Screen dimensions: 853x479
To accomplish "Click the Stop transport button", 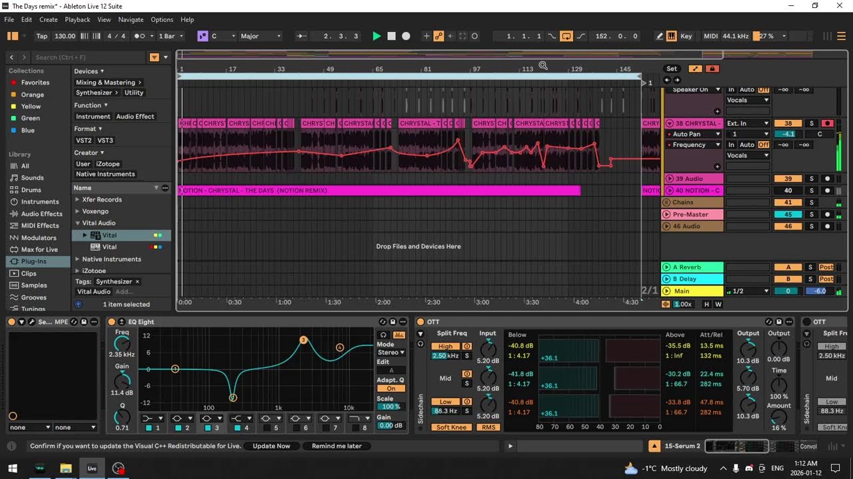I will point(392,36).
